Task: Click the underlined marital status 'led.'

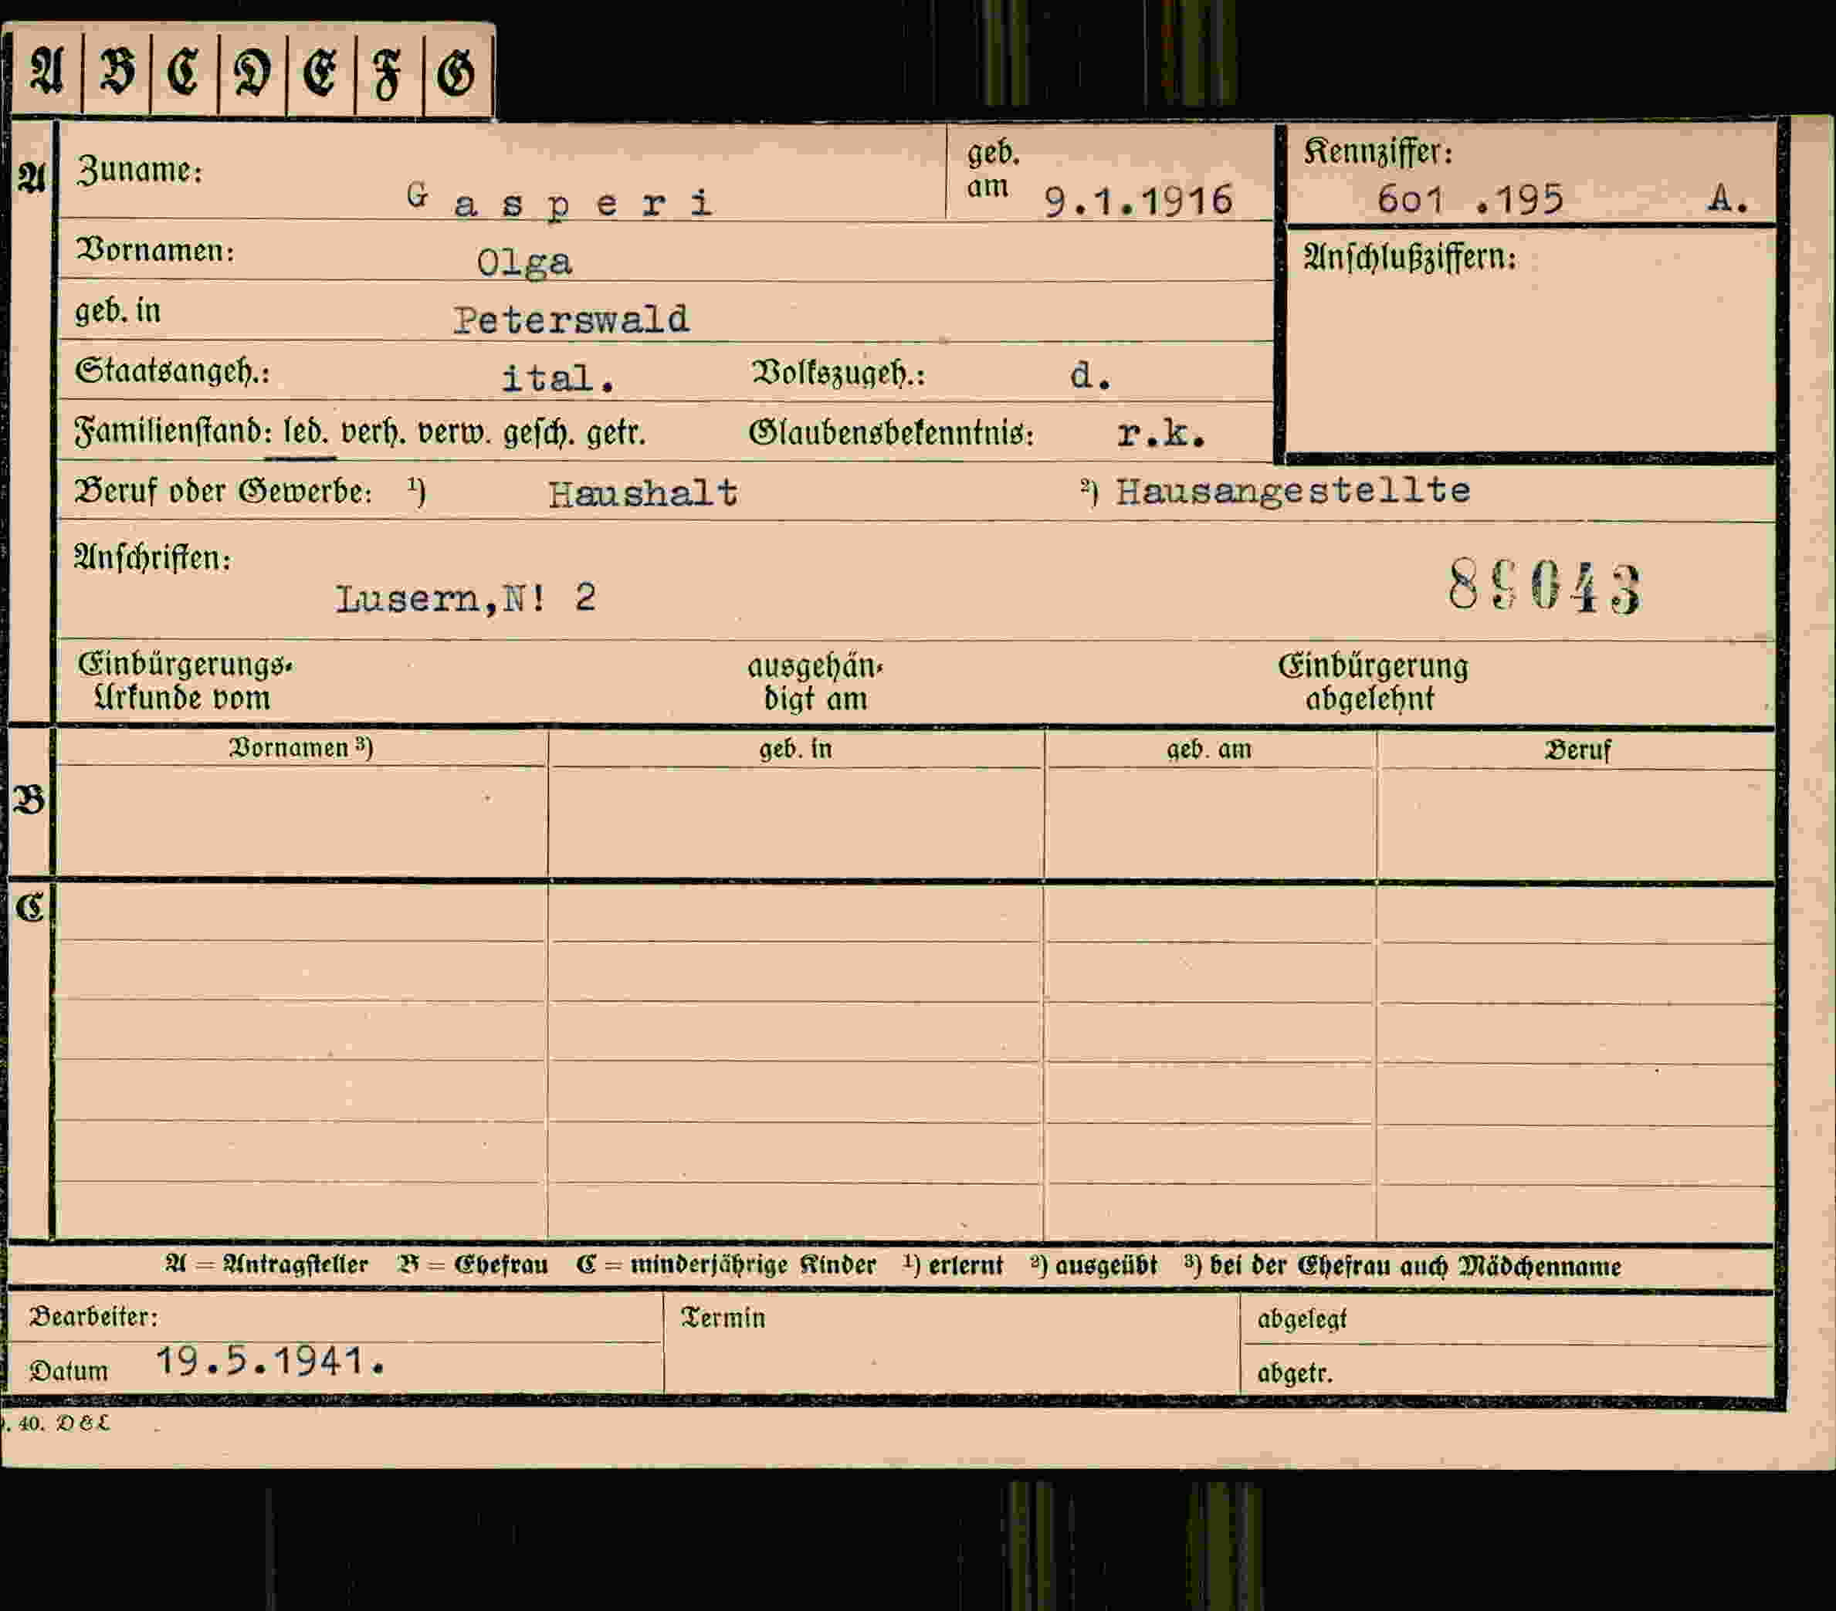Action: pos(306,433)
